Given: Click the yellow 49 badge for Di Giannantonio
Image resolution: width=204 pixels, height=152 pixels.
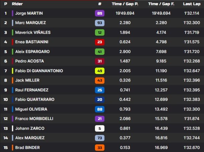Looking at the screenshot, I should (x=100, y=71).
